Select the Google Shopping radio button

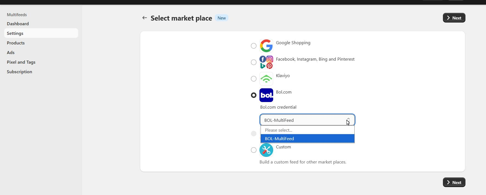click(254, 46)
